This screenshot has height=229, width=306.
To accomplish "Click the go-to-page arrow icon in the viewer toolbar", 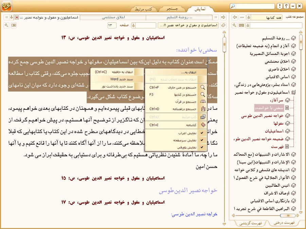I will pyautogui.click(x=14, y=25).
